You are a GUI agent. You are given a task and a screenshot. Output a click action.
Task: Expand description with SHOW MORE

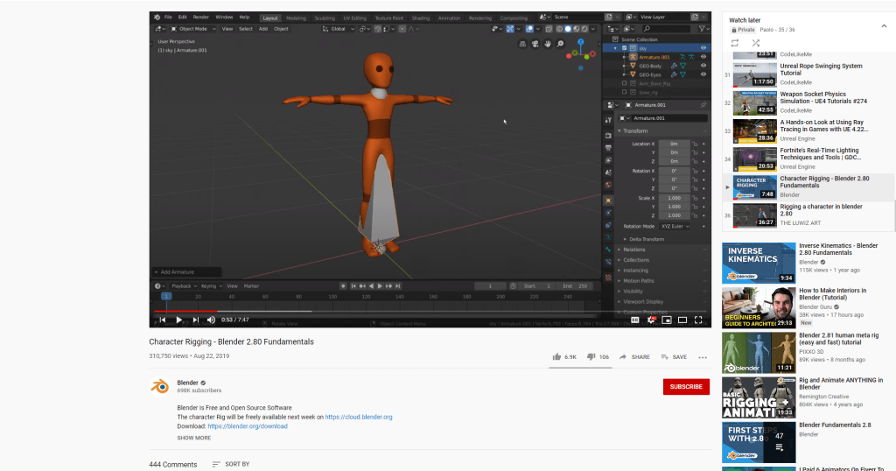[193, 438]
